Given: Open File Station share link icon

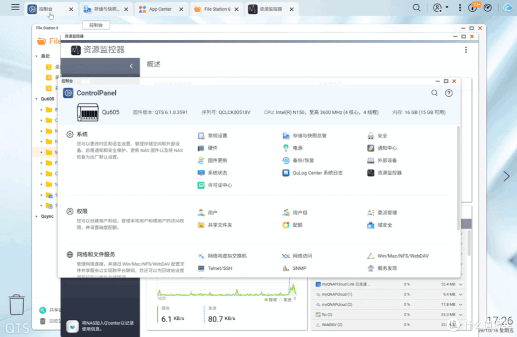Looking at the screenshot, I should [x=43, y=310].
